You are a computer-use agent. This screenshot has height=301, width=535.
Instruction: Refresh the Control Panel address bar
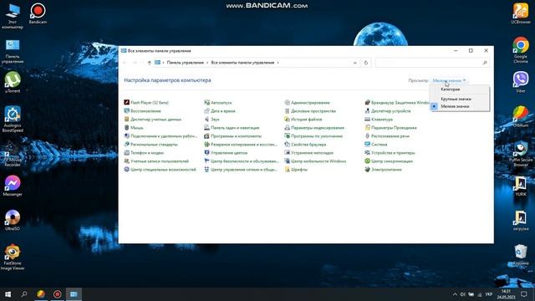pyautogui.click(x=366, y=63)
